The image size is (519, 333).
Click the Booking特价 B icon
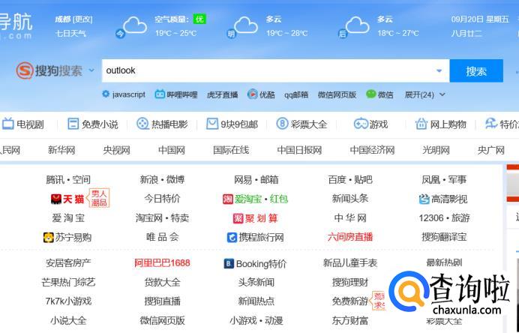(229, 263)
